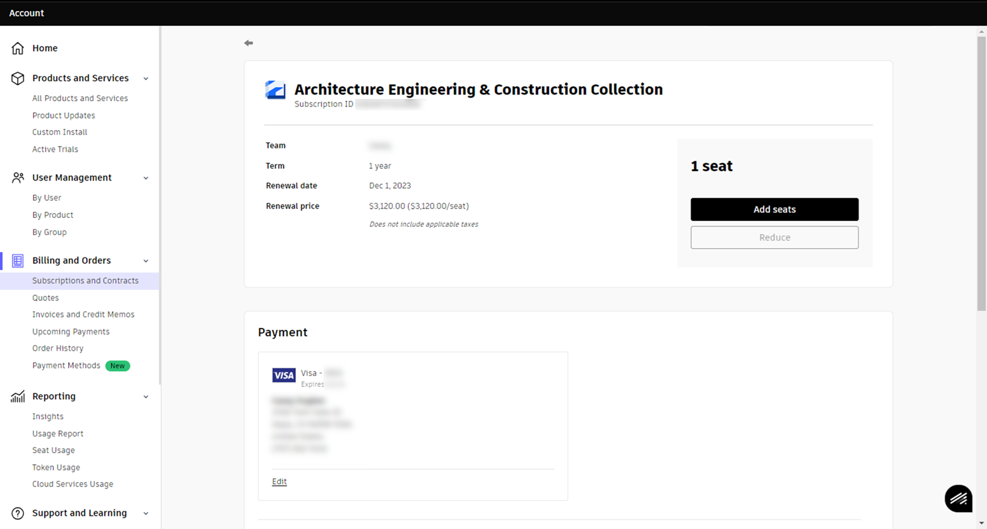This screenshot has width=987, height=529.
Task: Click the Support and Learning question icon
Action: point(18,513)
